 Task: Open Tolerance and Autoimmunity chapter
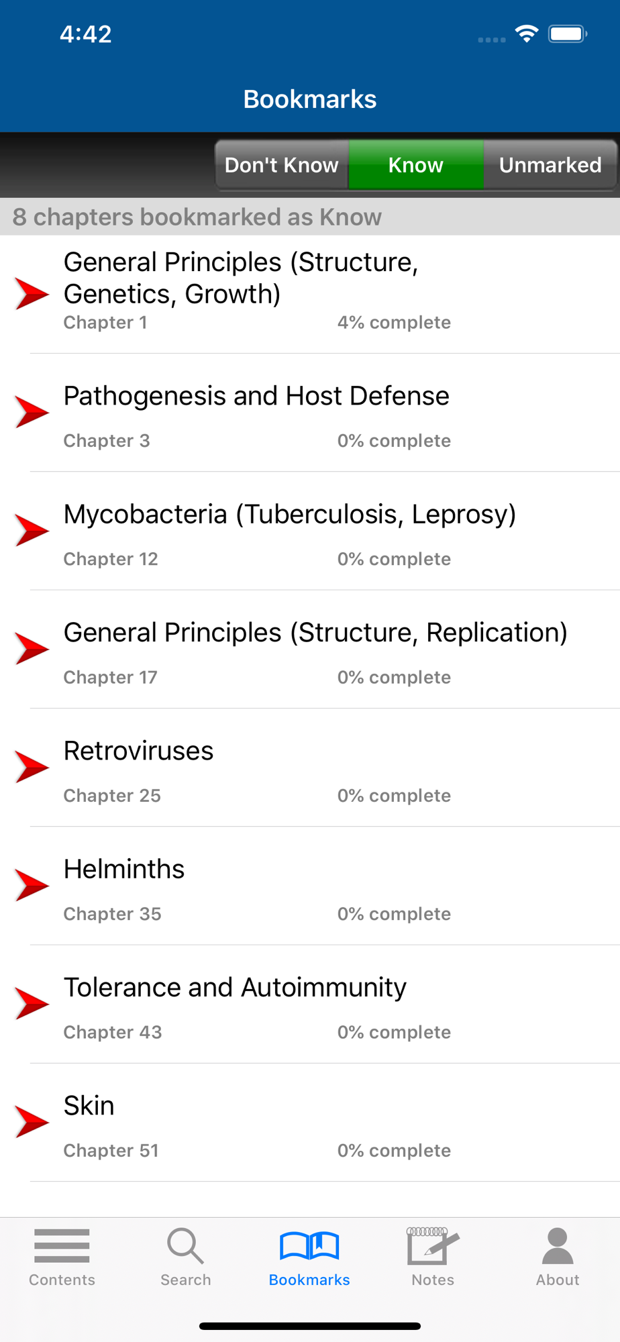310,1004
